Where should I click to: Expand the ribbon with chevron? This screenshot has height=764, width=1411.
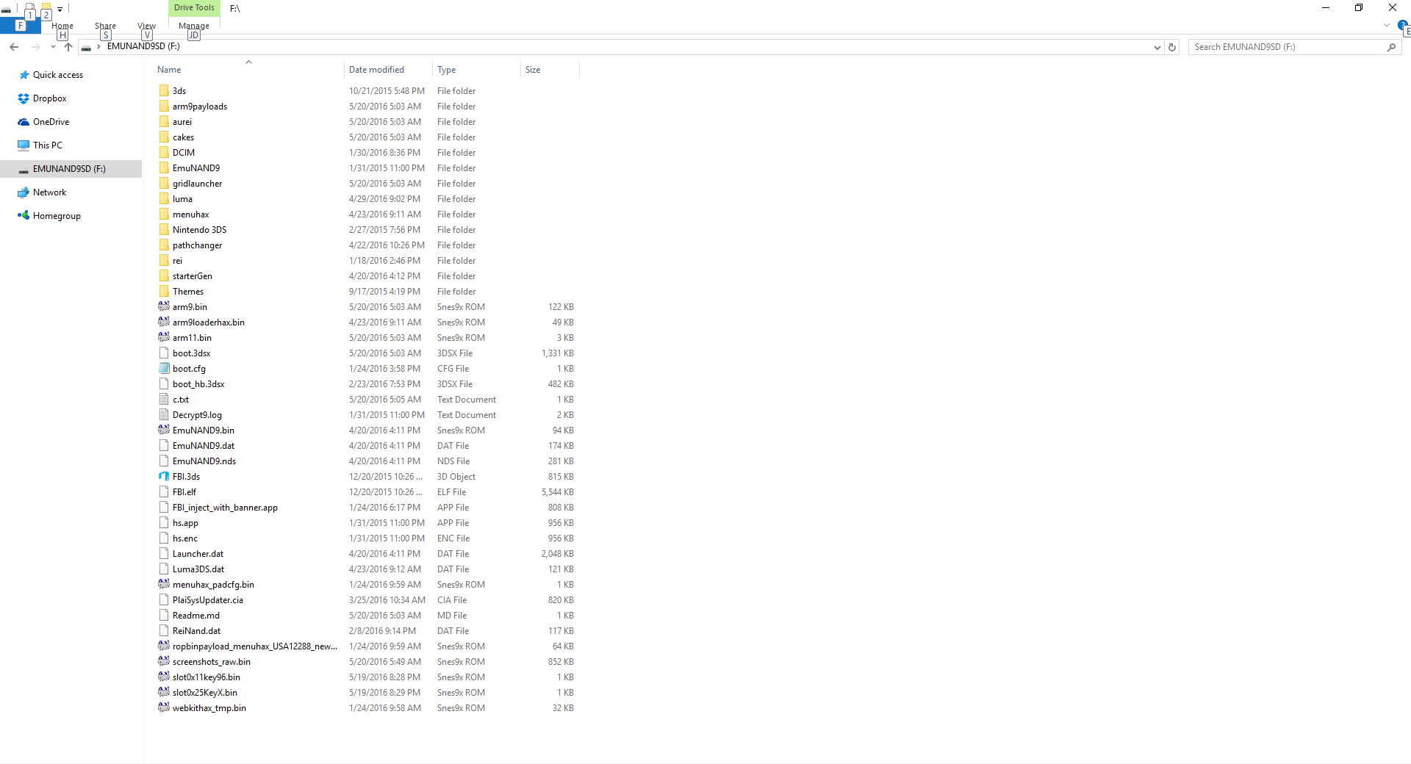click(x=1387, y=25)
